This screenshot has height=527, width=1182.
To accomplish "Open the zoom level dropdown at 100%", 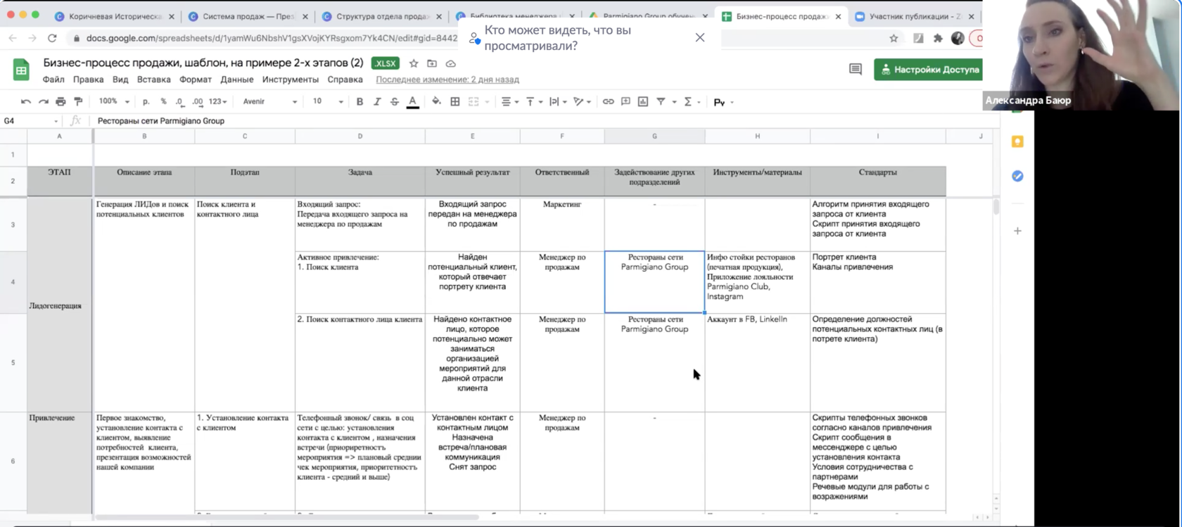I will (114, 102).
